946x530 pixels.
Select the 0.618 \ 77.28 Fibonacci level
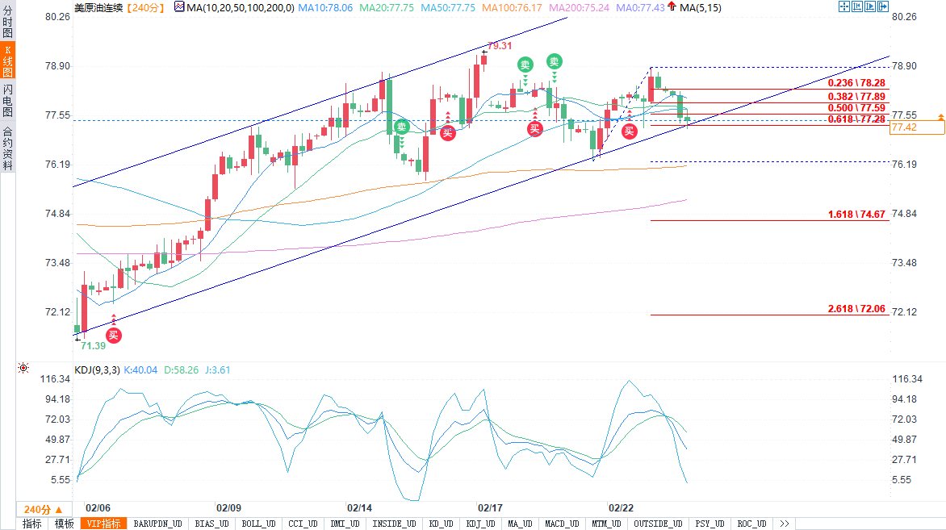click(856, 119)
